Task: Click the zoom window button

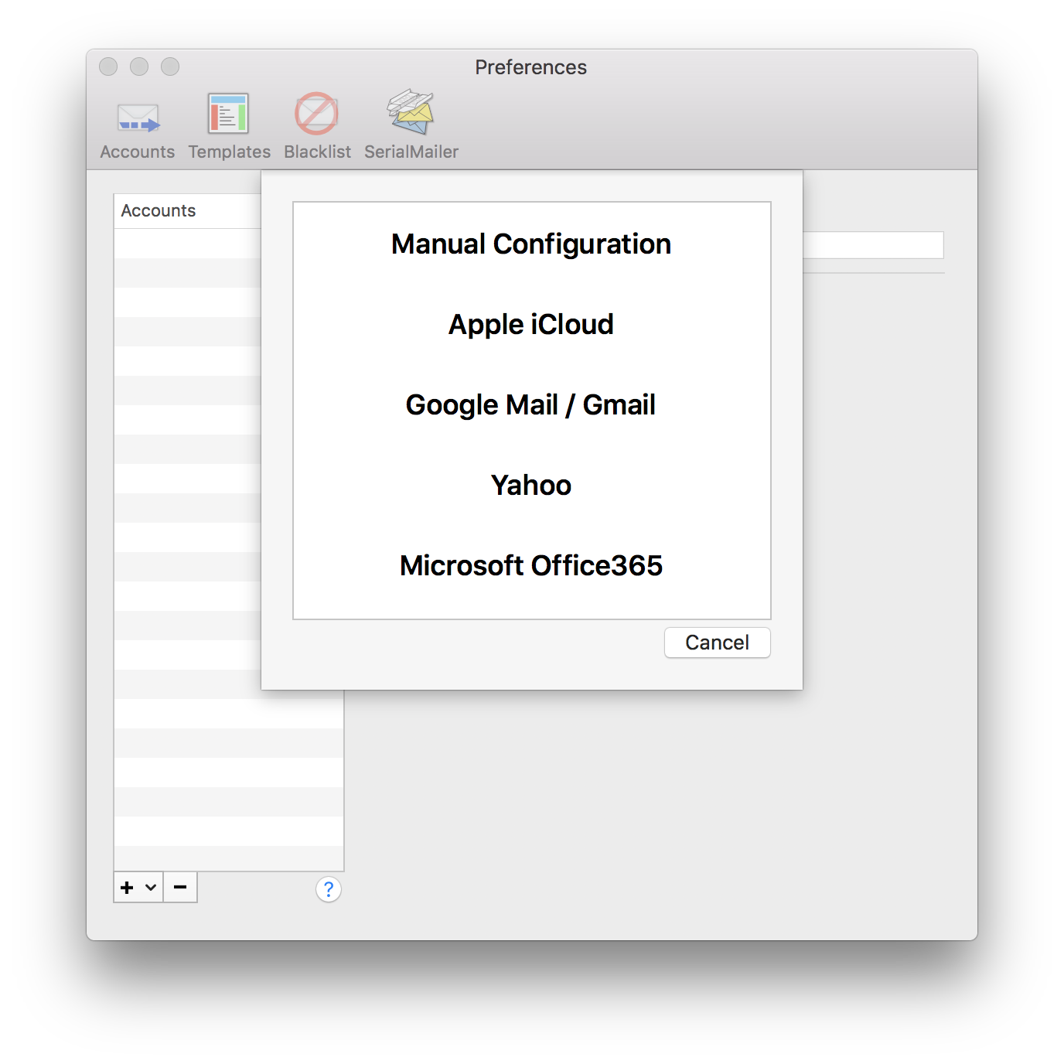Action: pyautogui.click(x=170, y=66)
